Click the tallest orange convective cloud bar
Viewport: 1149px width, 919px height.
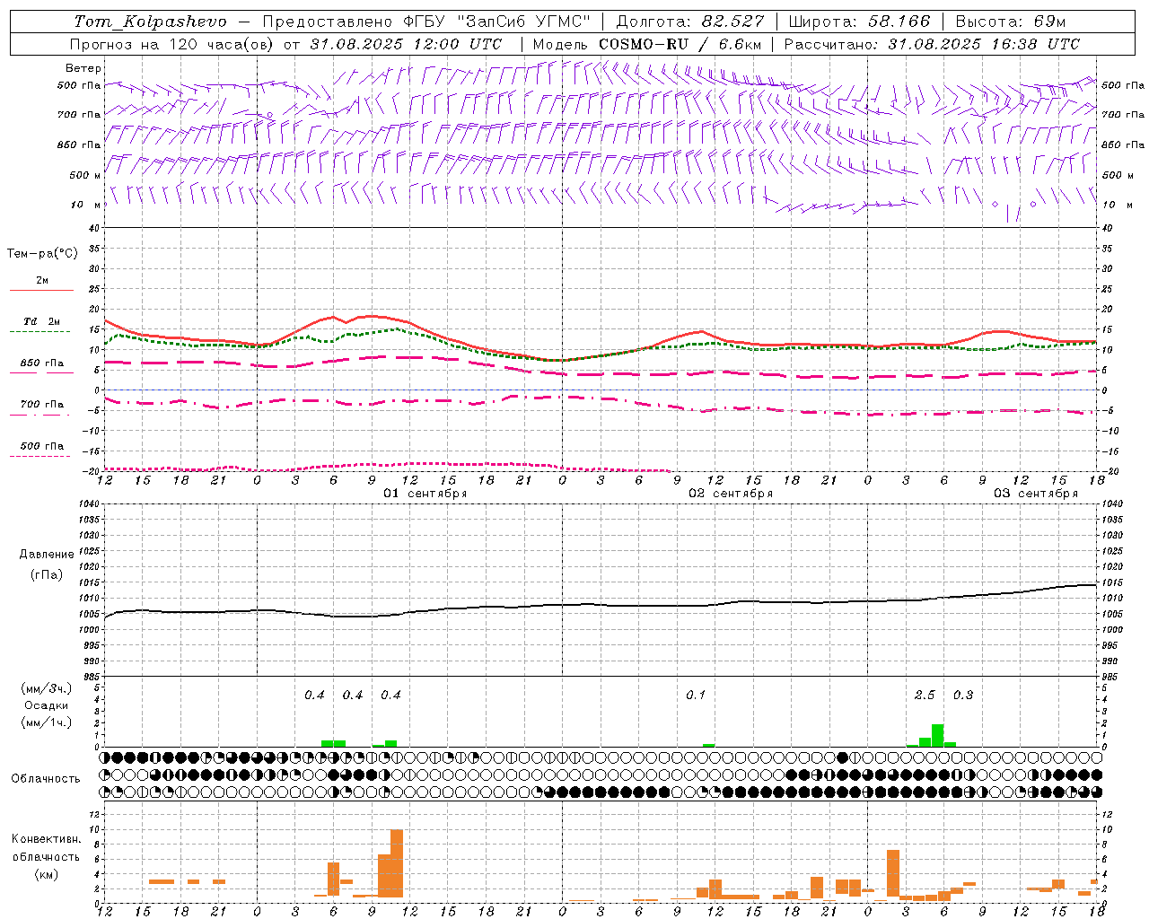click(397, 863)
